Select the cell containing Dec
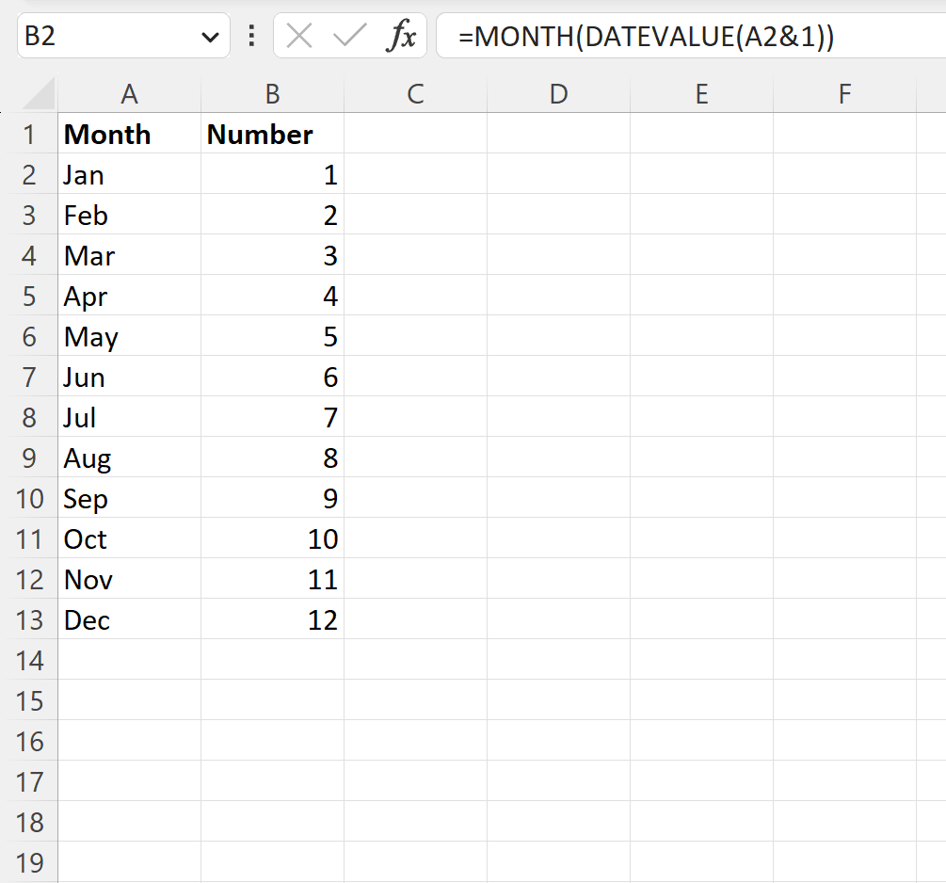The height and width of the screenshot is (883, 946). pos(129,619)
